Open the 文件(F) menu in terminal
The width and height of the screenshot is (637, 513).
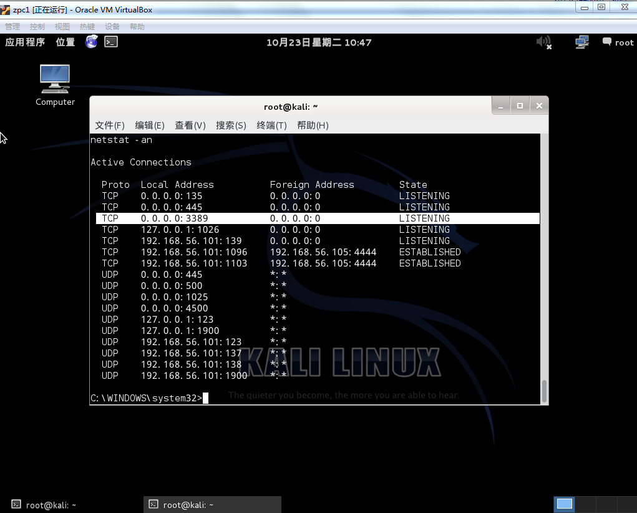[x=110, y=125]
